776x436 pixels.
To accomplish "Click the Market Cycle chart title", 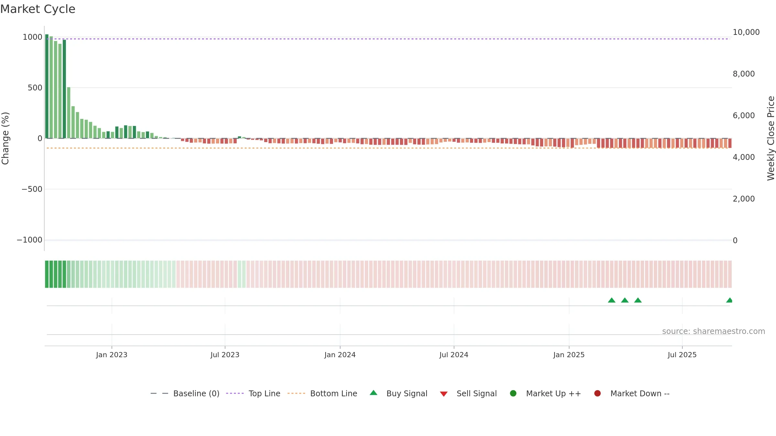I will tap(38, 9).
